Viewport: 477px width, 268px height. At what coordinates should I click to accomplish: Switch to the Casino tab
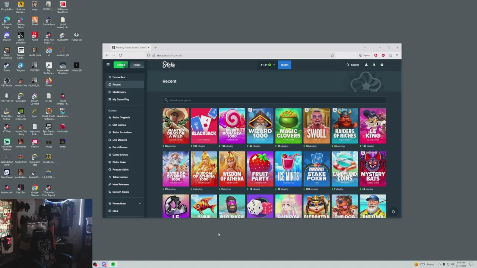(x=121, y=65)
